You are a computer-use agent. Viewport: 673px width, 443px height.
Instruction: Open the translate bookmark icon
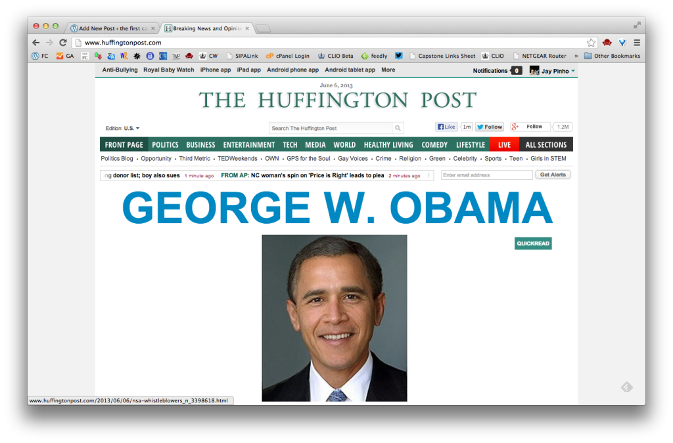[111, 56]
